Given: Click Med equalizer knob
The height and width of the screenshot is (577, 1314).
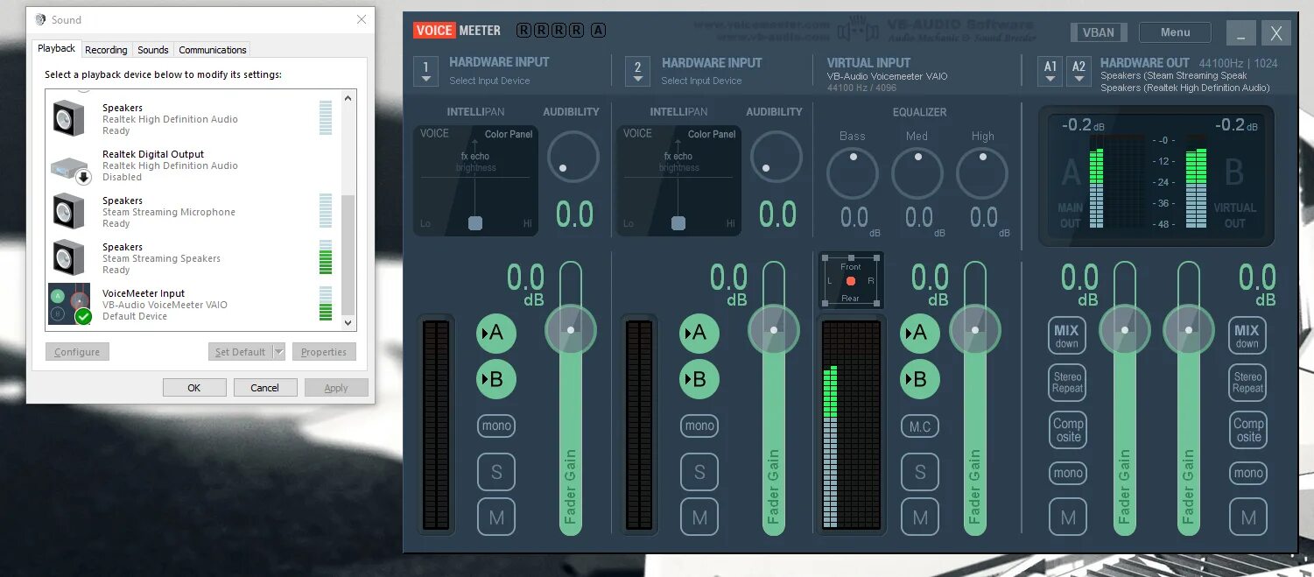Looking at the screenshot, I should [917, 173].
